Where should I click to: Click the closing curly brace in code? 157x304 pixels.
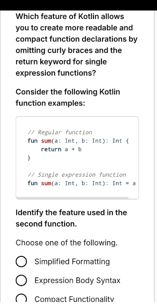point(29,158)
